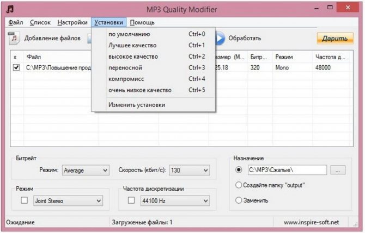Image resolution: width=365 pixels, height=233 pixels.
Task: Choose 'компромисс' preset
Action: 154,79
